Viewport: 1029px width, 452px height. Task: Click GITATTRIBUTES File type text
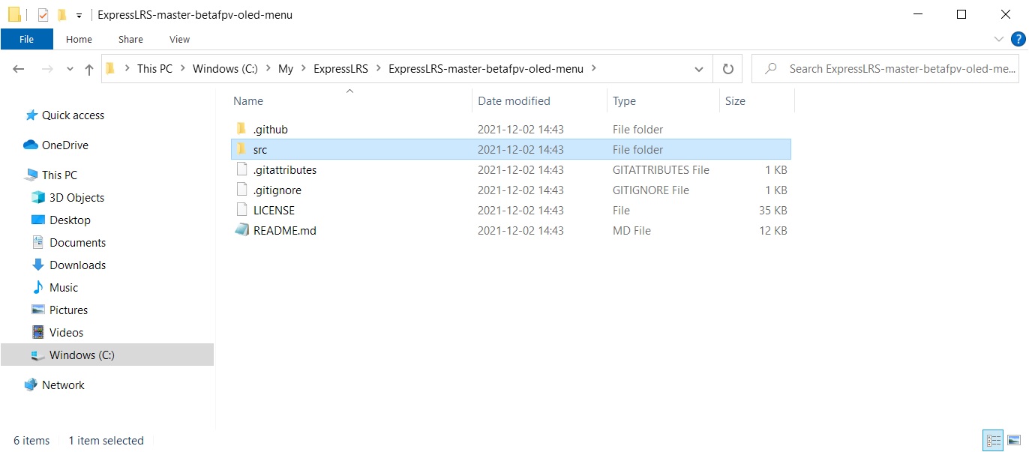661,170
